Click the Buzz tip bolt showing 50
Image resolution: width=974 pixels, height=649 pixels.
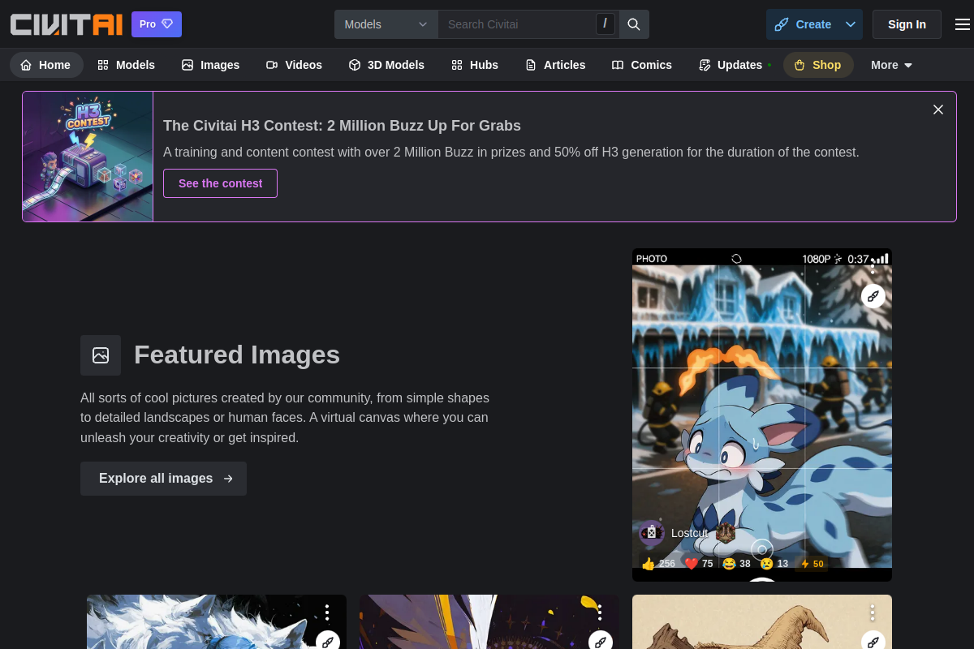(x=812, y=564)
